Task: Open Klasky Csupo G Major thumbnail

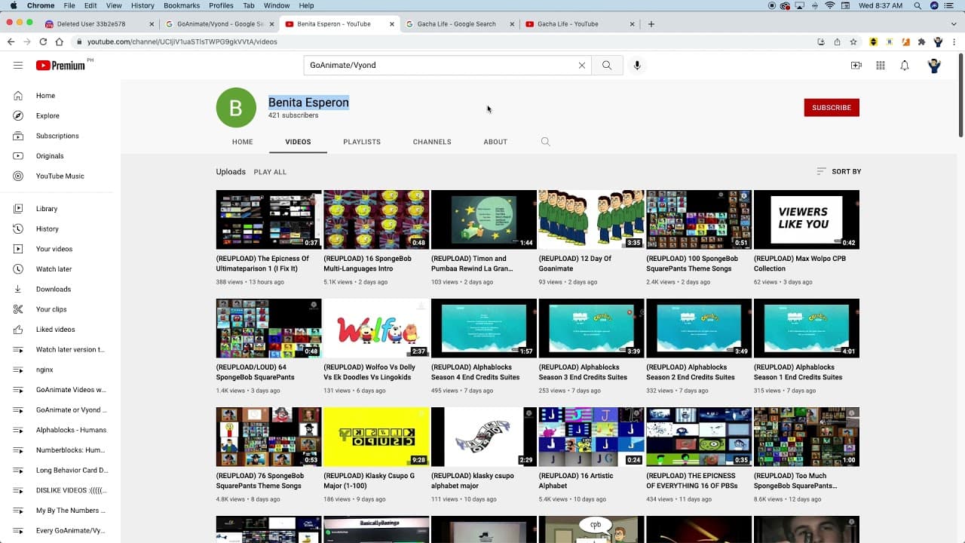Action: (376, 437)
